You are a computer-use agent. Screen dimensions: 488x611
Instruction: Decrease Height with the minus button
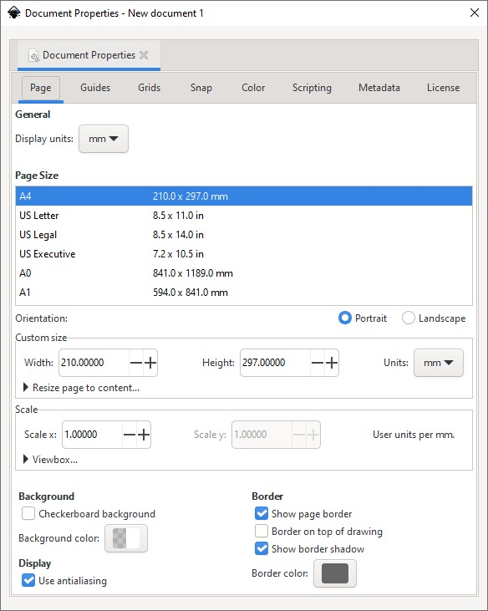click(x=318, y=363)
